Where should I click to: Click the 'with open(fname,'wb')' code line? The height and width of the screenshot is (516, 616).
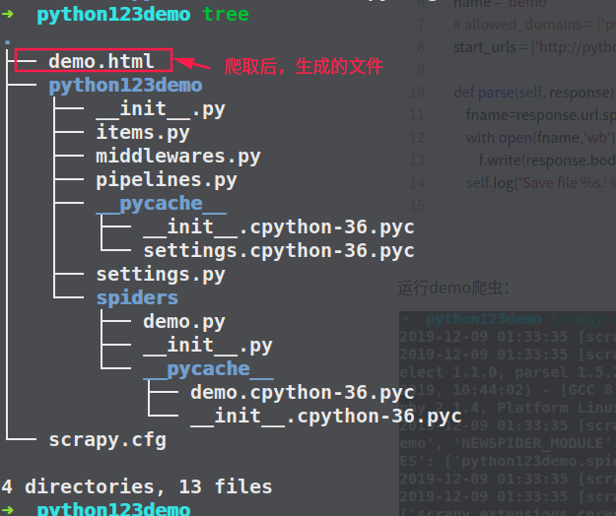540,138
